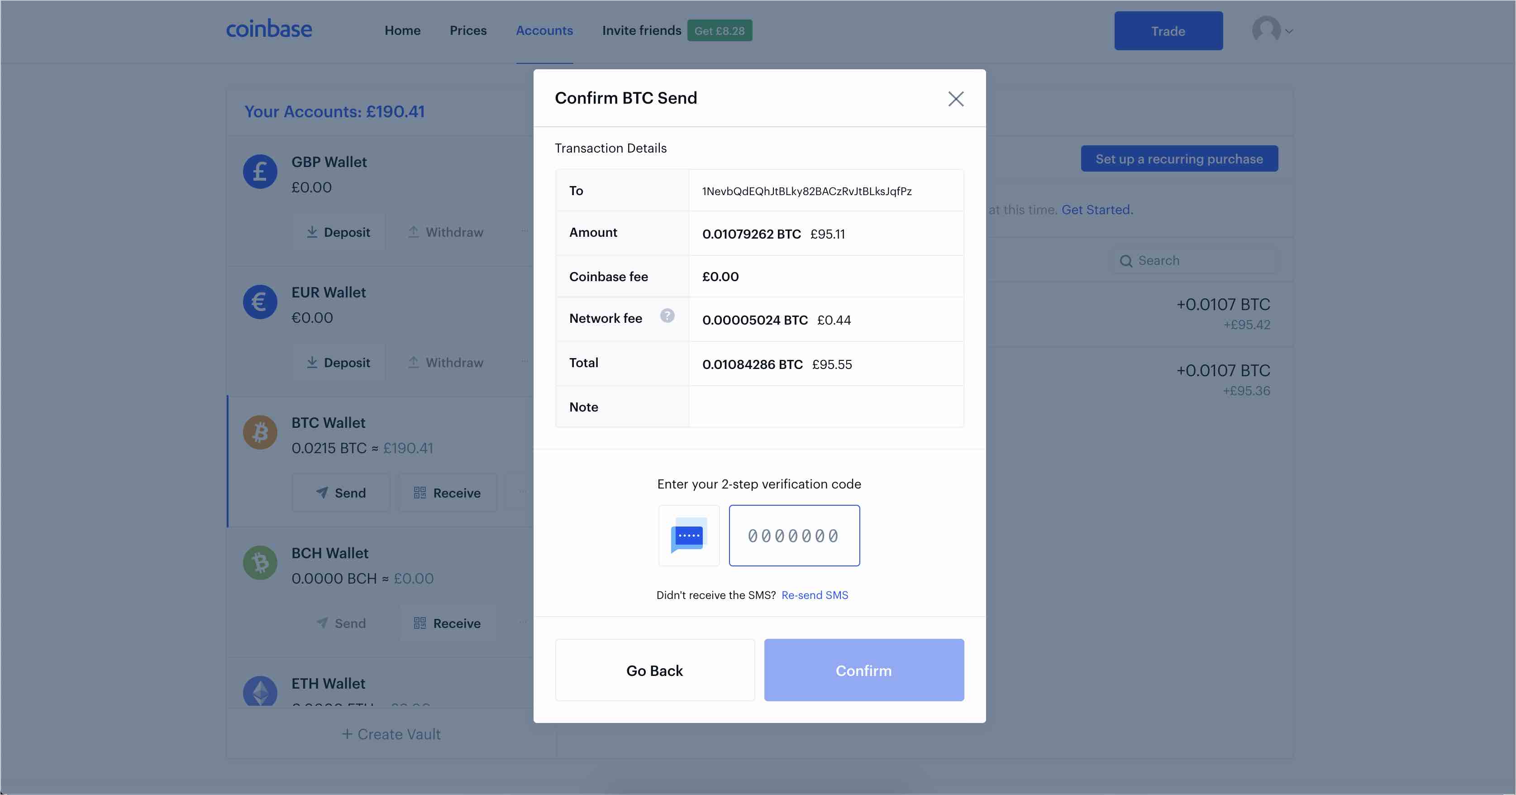The width and height of the screenshot is (1516, 795).
Task: Click the SMS message bubble icon
Action: click(688, 535)
